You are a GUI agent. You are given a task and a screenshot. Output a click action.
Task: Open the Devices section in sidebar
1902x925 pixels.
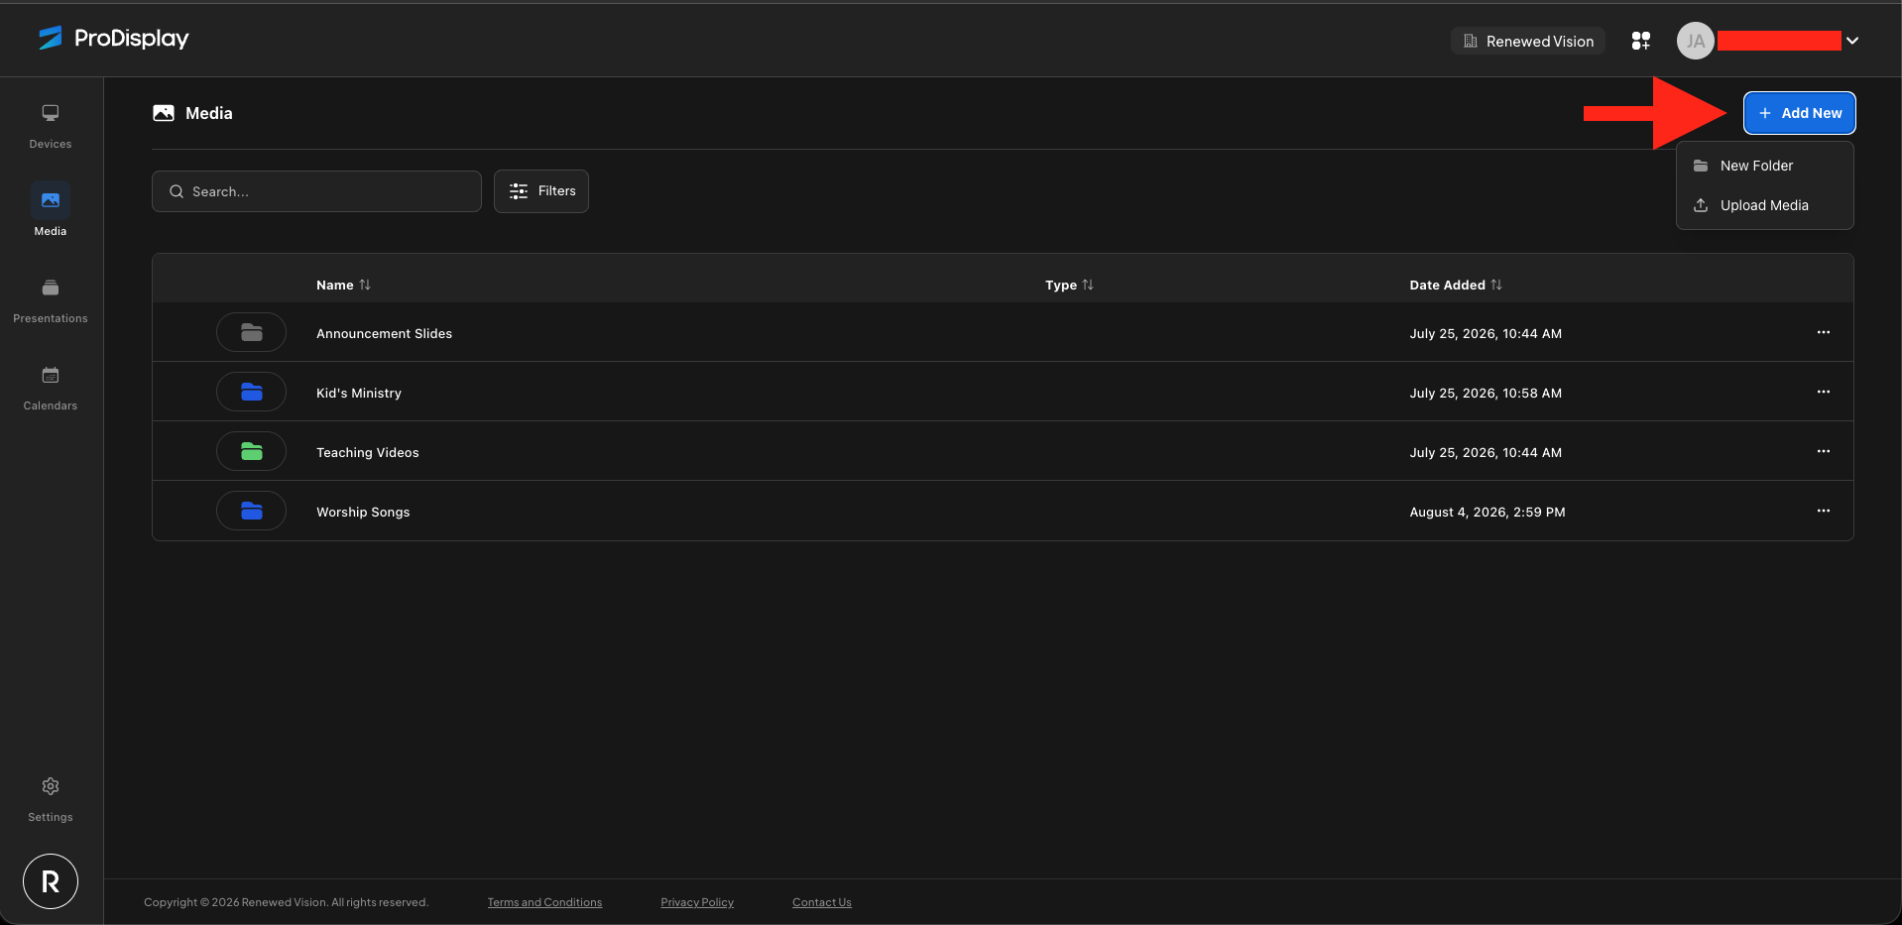[51, 126]
